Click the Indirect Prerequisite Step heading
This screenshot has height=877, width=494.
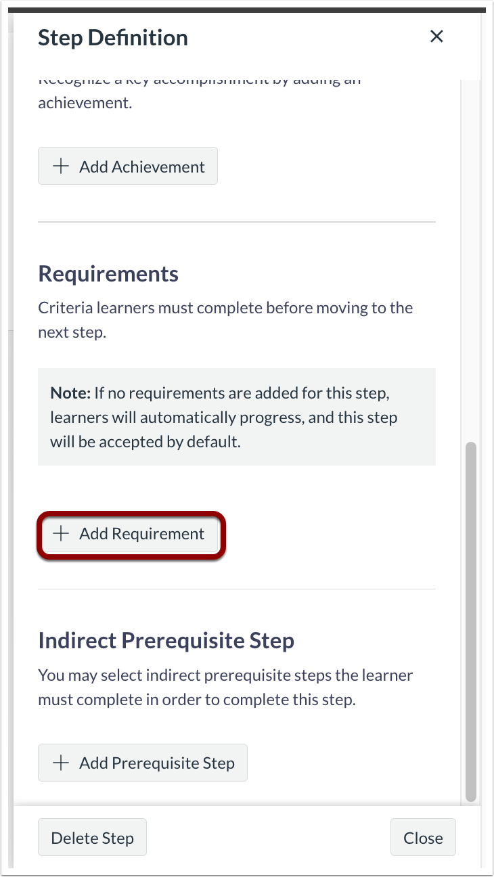166,640
